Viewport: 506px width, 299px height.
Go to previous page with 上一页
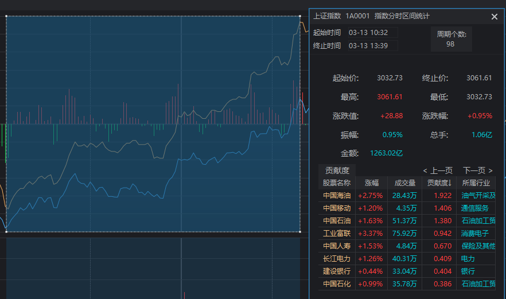[x=437, y=170]
